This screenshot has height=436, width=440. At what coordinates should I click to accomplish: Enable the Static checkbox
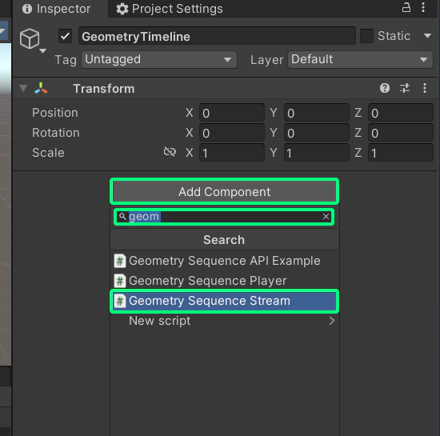point(366,36)
